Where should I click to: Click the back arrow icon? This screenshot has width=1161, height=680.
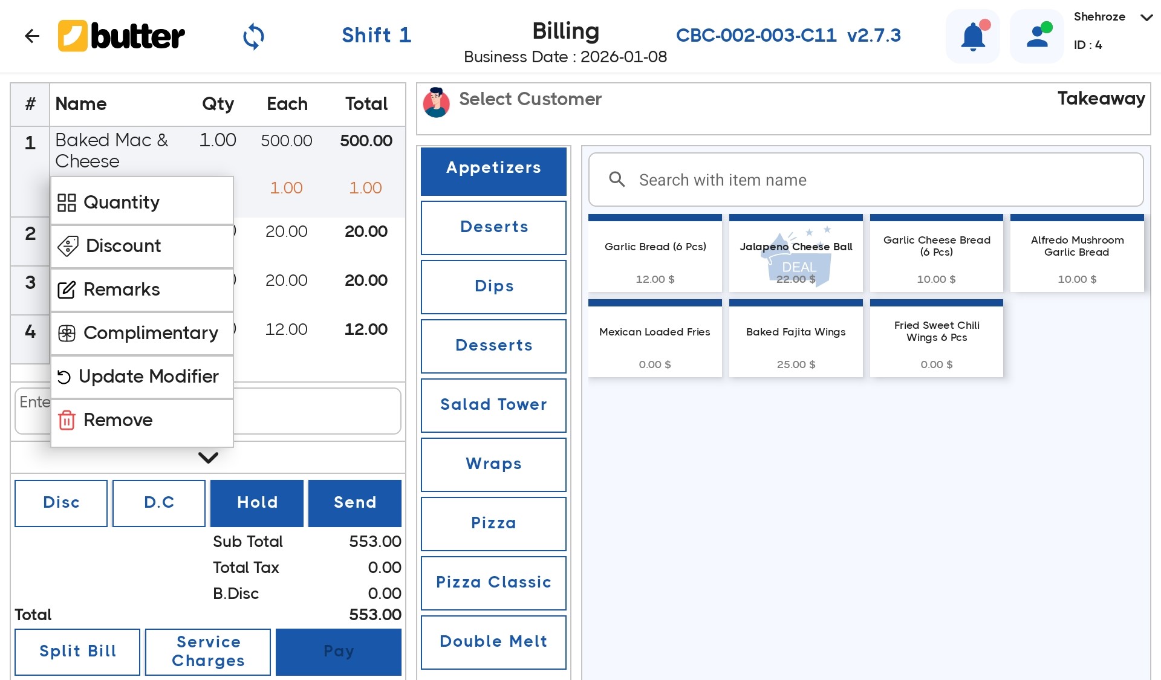click(x=32, y=36)
